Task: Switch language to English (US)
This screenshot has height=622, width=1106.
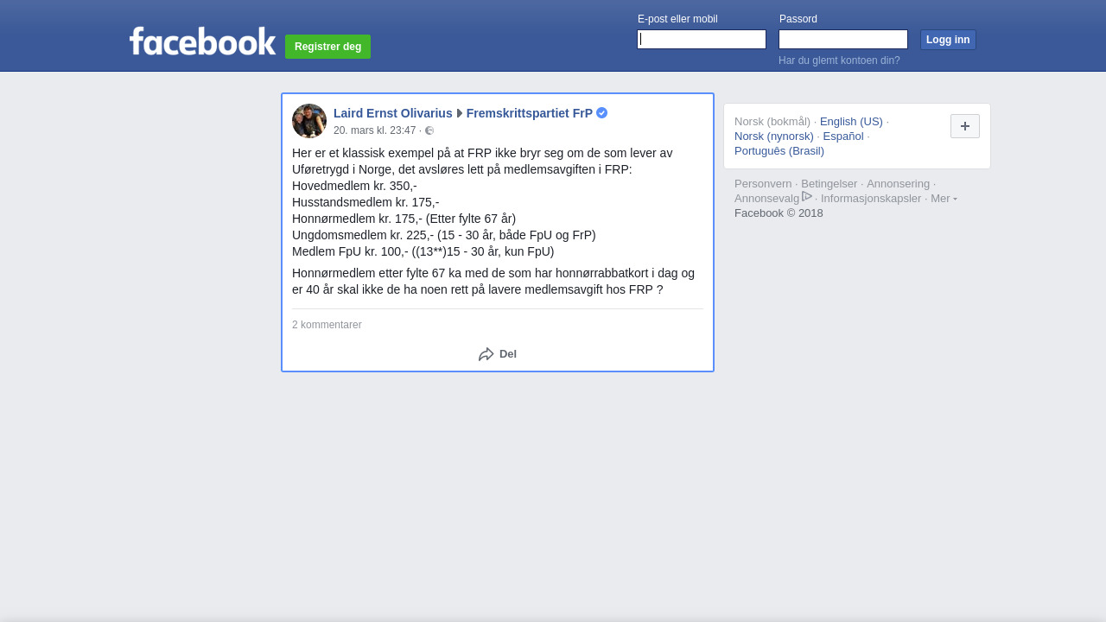Action: pos(851,122)
